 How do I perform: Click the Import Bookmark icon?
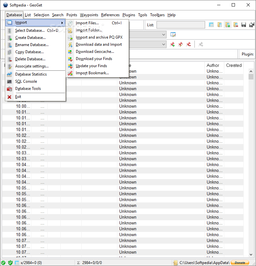70,73
